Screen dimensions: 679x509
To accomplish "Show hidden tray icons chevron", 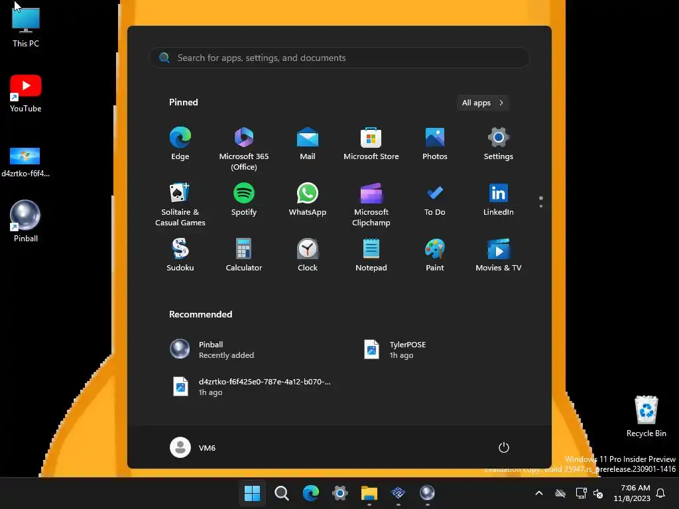I will pyautogui.click(x=539, y=493).
